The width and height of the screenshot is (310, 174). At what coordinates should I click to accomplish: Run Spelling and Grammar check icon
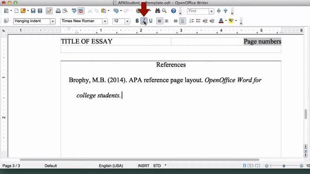[x=74, y=11]
